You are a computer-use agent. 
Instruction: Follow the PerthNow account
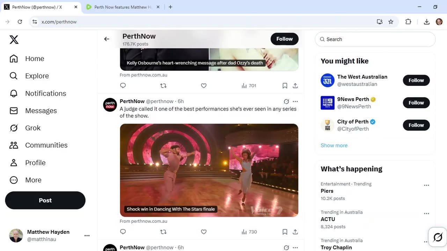click(x=284, y=39)
